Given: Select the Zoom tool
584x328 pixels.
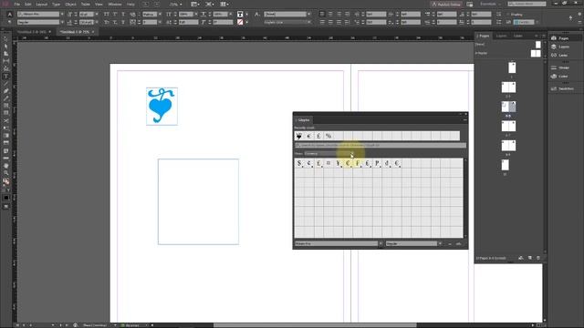Looking at the screenshot, I should (6, 173).
